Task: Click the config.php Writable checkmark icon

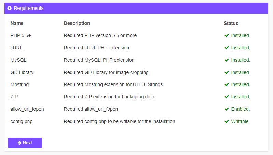Action: (227, 121)
